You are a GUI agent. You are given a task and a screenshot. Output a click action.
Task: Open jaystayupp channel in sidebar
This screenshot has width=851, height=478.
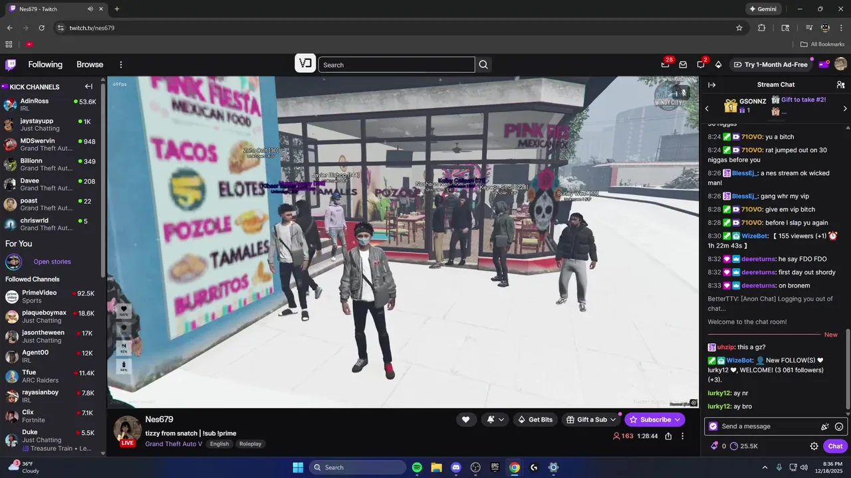(50, 125)
